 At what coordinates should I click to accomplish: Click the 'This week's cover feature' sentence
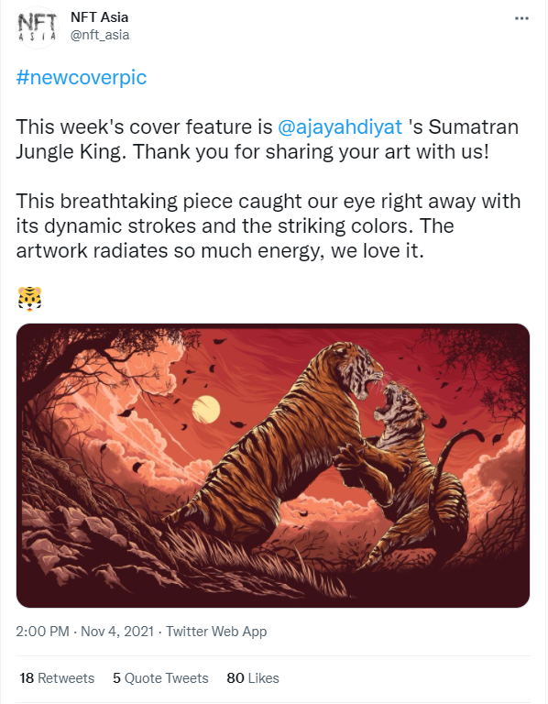[268, 139]
